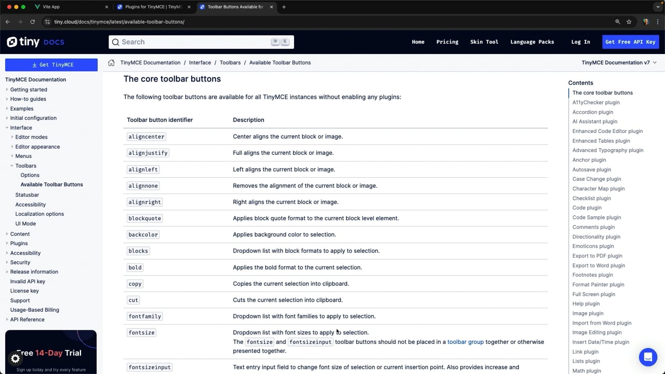Click the browser address bar URL
The width and height of the screenshot is (665, 374).
(119, 22)
